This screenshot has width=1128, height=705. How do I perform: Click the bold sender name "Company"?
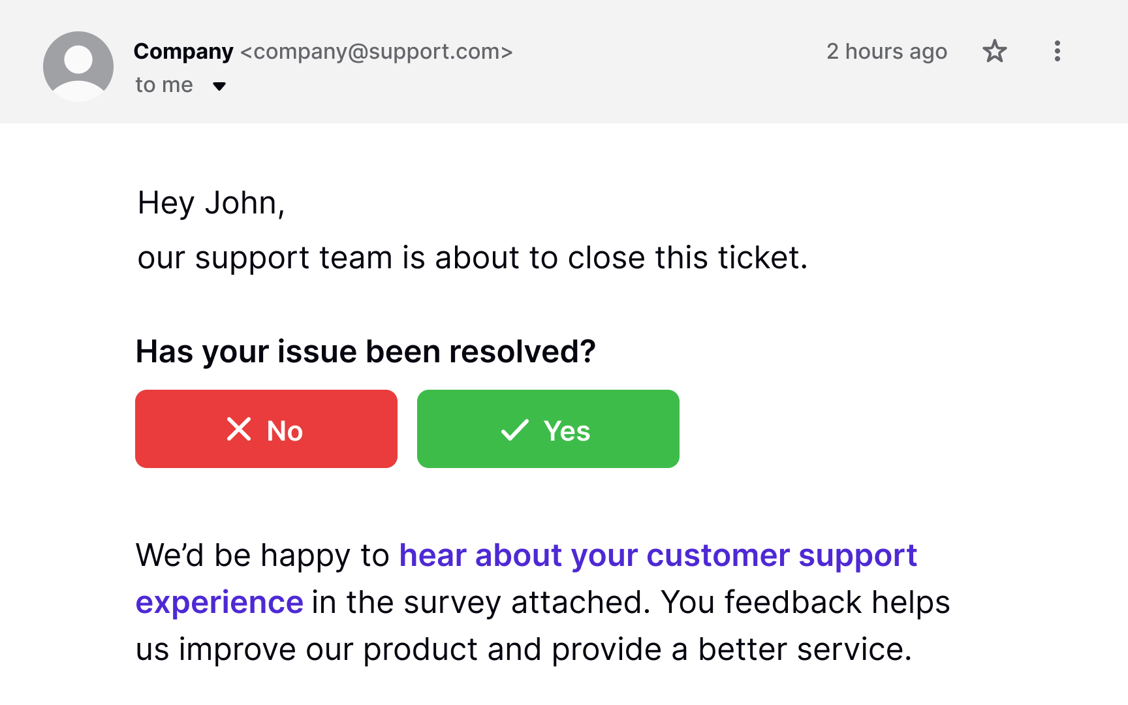tap(183, 52)
